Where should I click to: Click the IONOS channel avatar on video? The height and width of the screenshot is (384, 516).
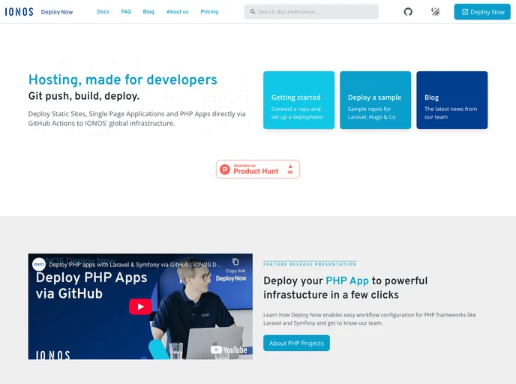pos(39,264)
